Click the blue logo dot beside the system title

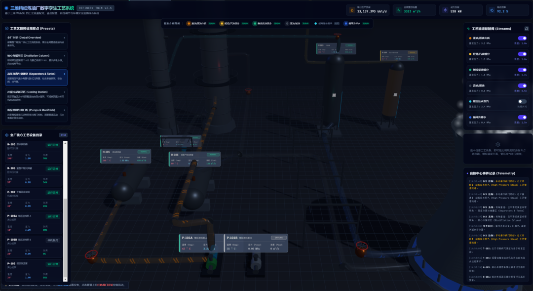click(6, 8)
